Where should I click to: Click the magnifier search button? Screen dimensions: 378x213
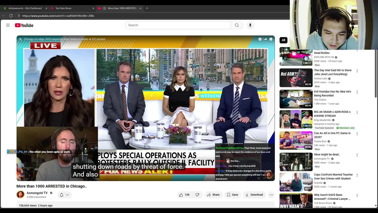tap(237, 25)
